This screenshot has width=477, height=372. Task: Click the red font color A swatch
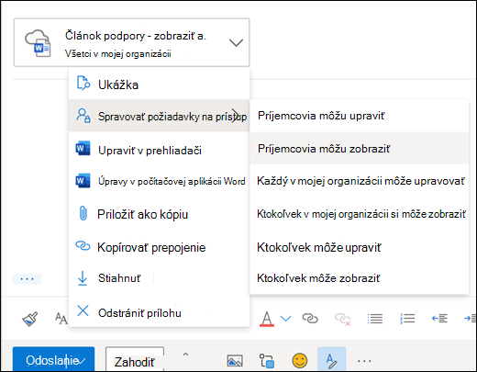tap(267, 319)
